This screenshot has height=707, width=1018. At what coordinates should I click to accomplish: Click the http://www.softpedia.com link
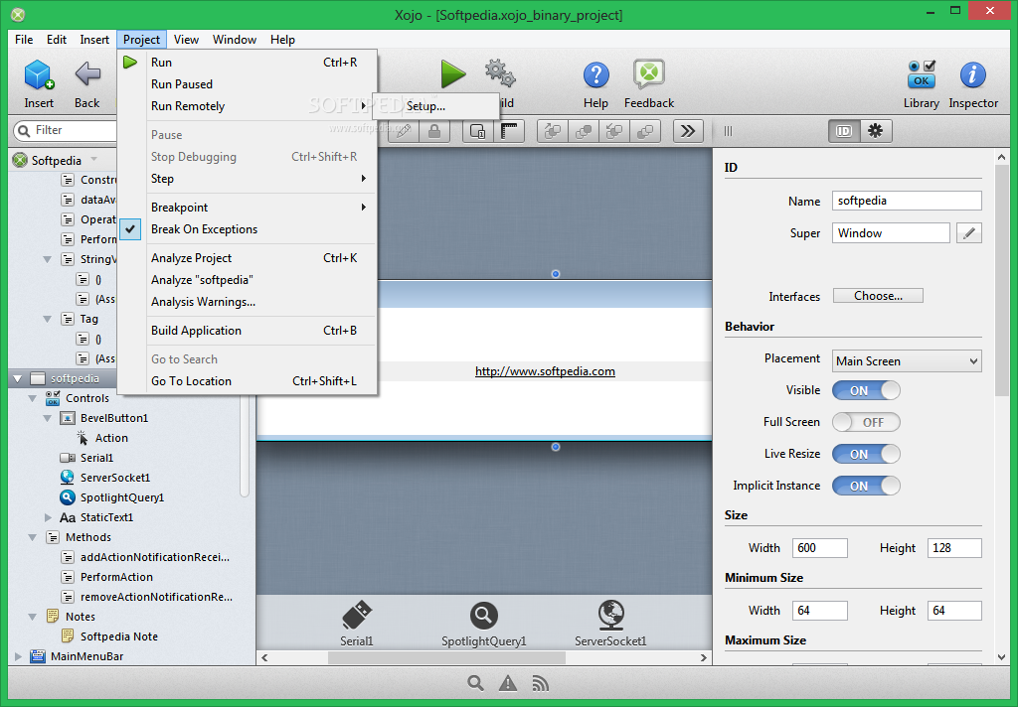click(x=545, y=371)
